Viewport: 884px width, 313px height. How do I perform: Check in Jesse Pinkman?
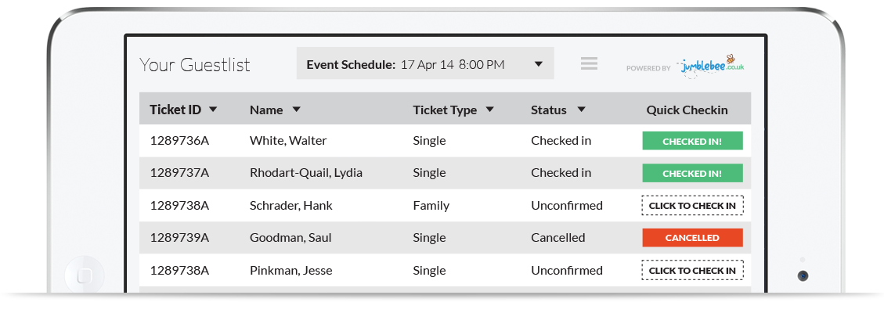692,270
